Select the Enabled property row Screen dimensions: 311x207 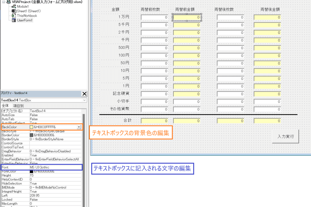(x=42, y=155)
